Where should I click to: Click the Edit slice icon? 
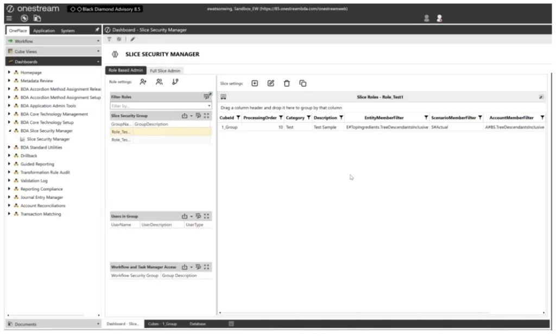pos(271,83)
